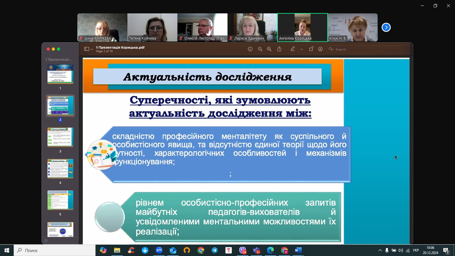Open Microsoft Teams from the taskbar
Image resolution: width=455 pixels, height=256 pixels.
click(x=257, y=250)
